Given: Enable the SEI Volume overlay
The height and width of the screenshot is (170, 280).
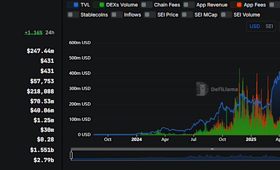Looking at the screenshot, I should click(x=226, y=14).
